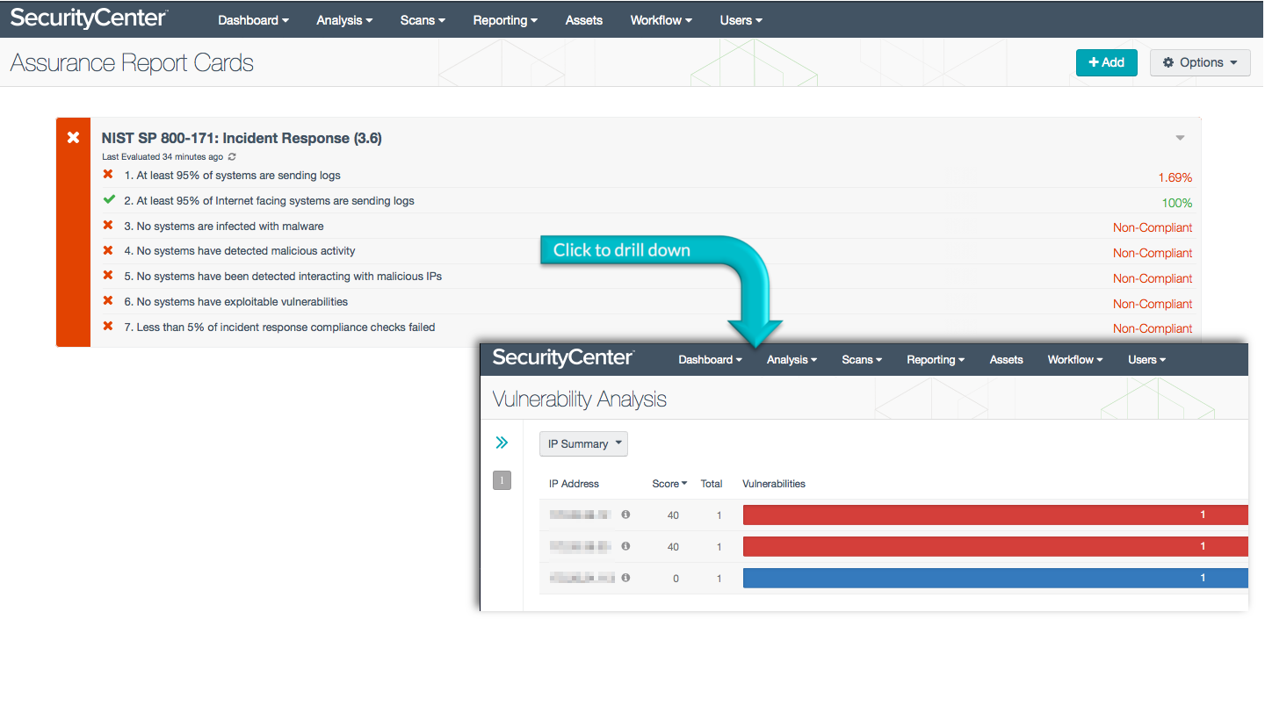Viewport: 1265px width, 720px height.
Task: Click the 100% value for policy 2
Action: 1177,203
